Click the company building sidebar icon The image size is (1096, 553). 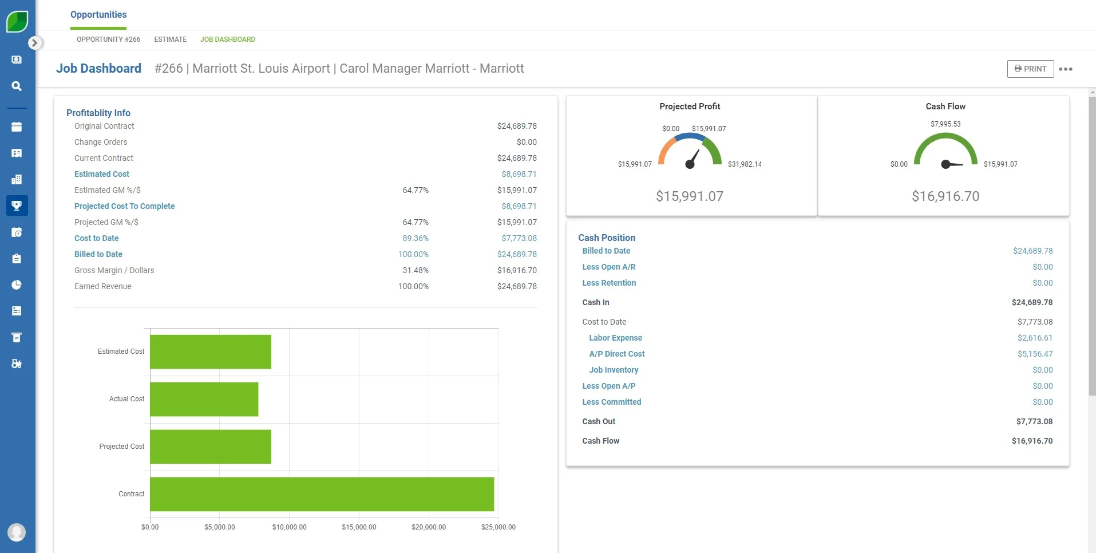tap(17, 179)
